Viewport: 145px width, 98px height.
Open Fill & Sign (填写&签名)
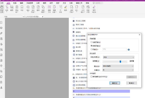pos(94,9)
